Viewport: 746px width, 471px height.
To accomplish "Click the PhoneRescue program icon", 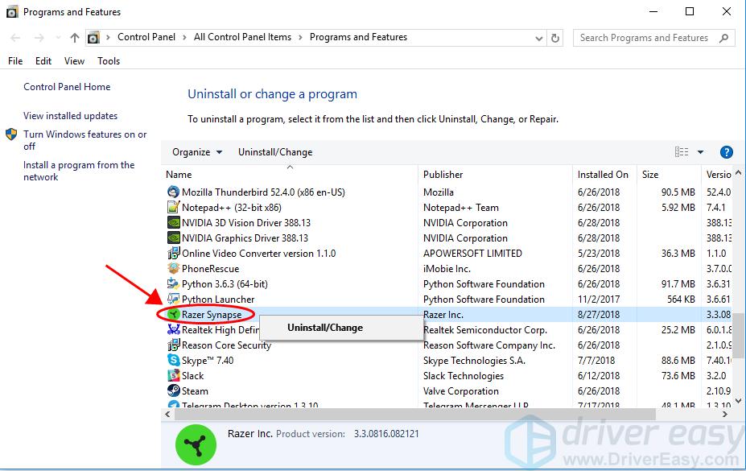I will tap(171, 268).
